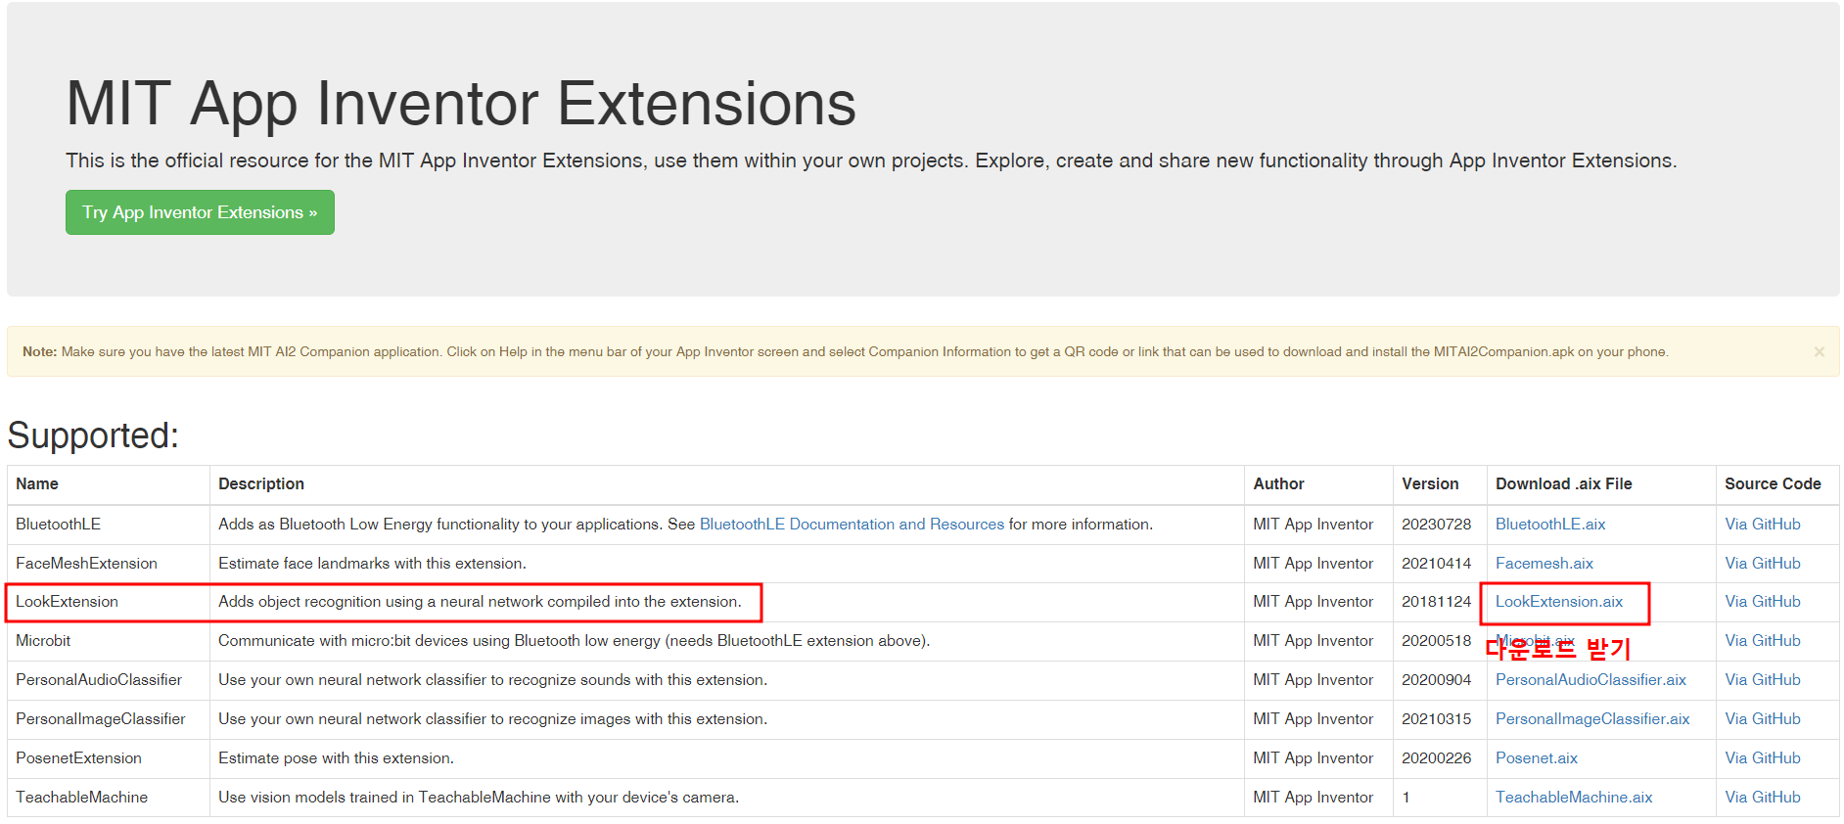Select the Microbit name cell
This screenshot has height=824, width=1844.
pos(109,641)
